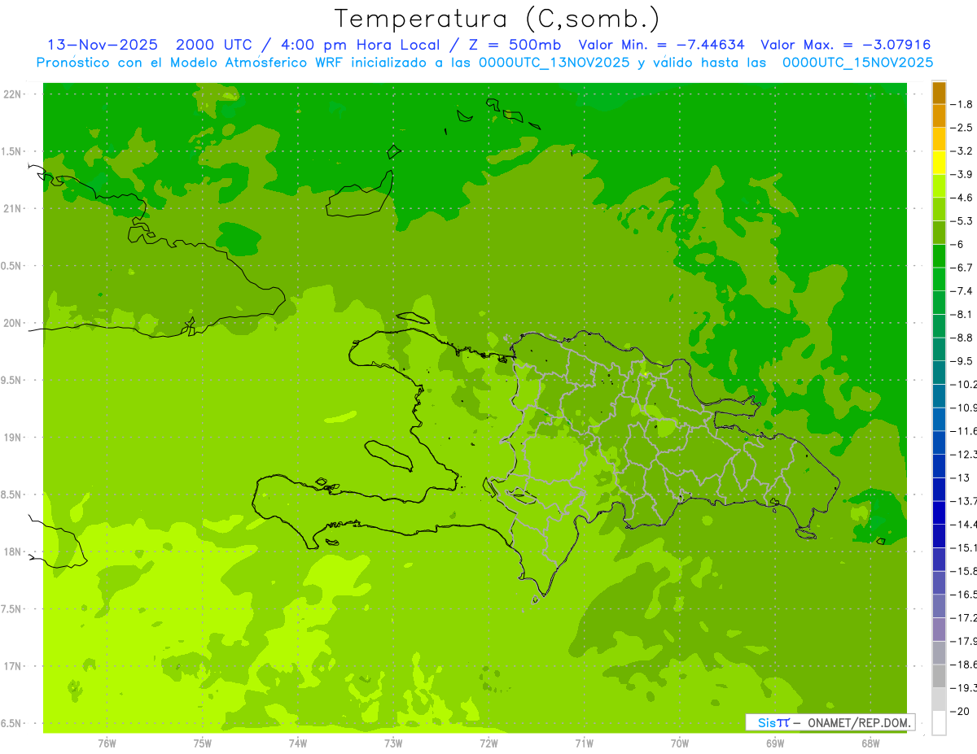This screenshot has height=754, width=977.
Task: Click the '-4.6' colorbar tick label
Action: (962, 198)
